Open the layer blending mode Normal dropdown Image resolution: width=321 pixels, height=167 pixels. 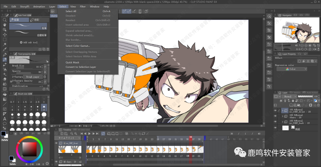point(289,97)
